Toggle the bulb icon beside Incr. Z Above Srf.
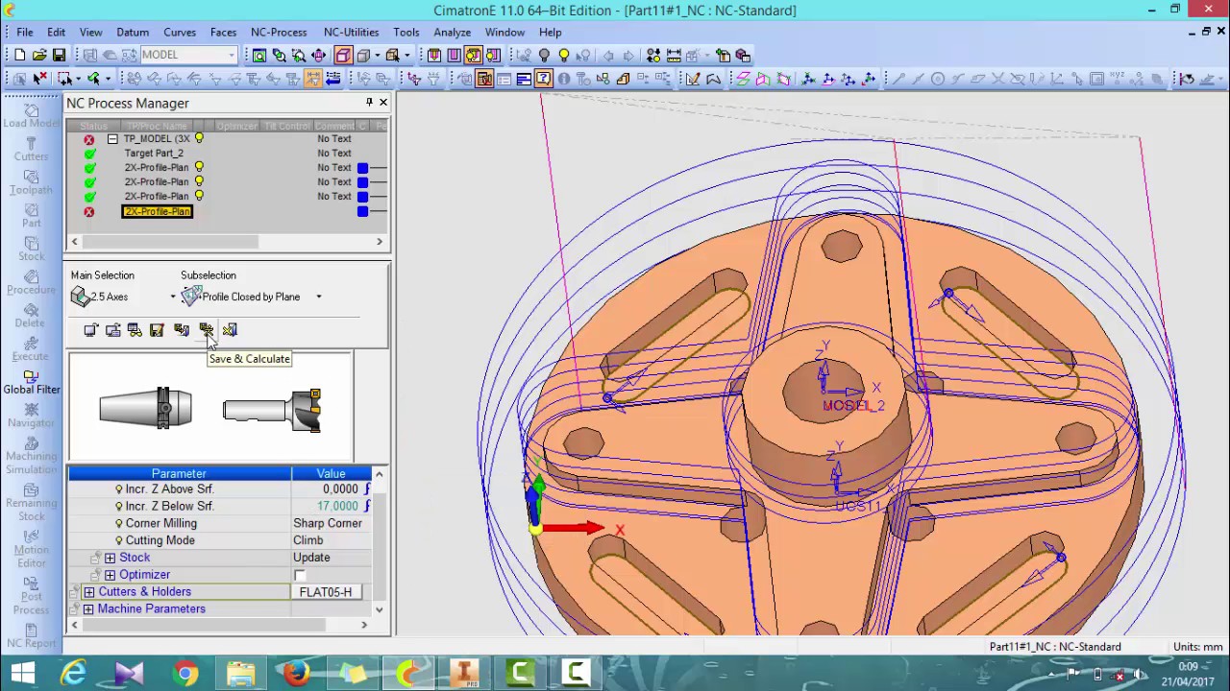The image size is (1230, 691). point(119,488)
